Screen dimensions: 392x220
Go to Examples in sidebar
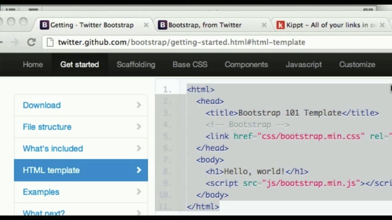pyautogui.click(x=81, y=192)
